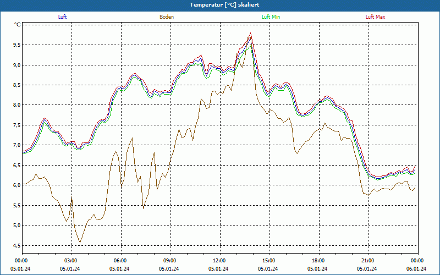Click the 05.01.24 date under 12:00
The image size is (440, 275).
coord(218,269)
